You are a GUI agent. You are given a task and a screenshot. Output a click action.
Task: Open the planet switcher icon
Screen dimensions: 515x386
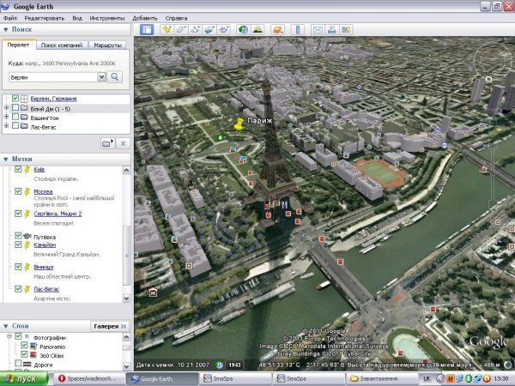[x=277, y=30]
